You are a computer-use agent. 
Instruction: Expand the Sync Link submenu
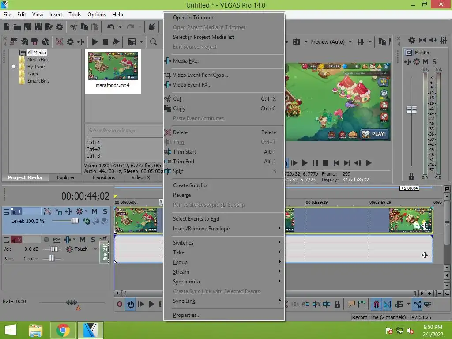pos(224,301)
